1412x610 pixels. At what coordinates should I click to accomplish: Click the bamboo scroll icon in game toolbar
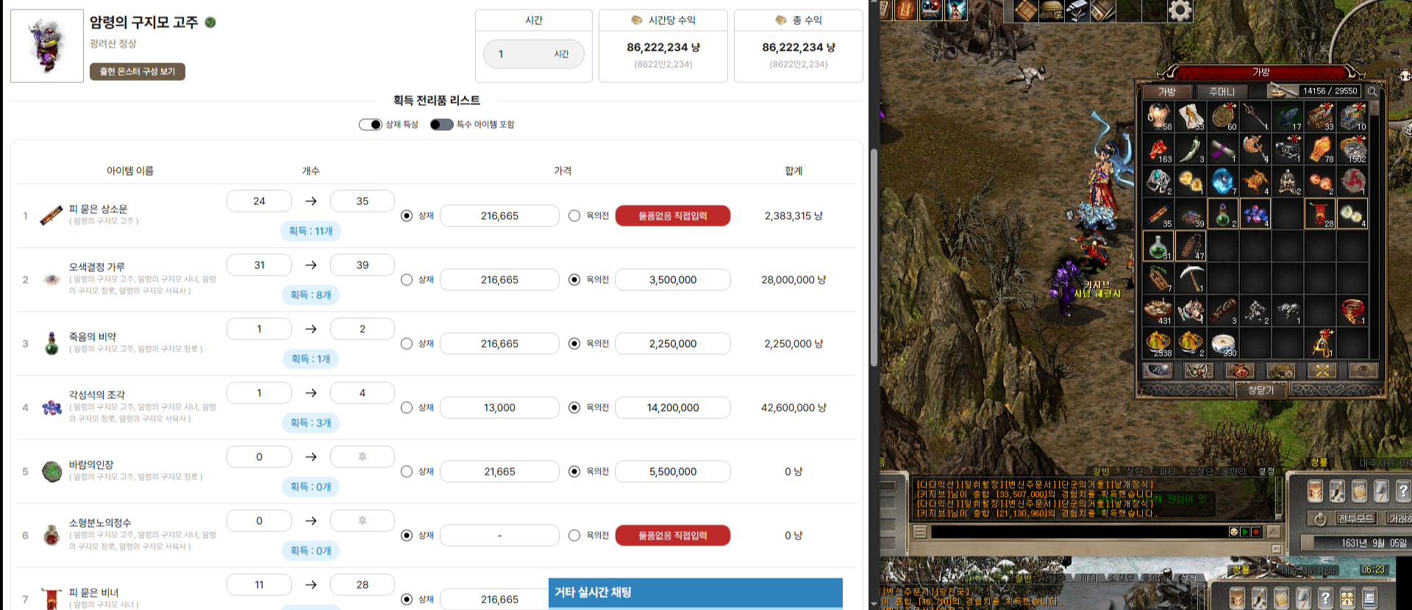(1026, 10)
